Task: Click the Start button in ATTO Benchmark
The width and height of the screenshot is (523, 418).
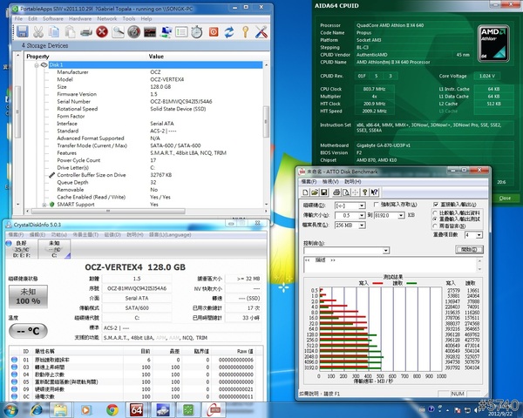Action: pos(470,249)
